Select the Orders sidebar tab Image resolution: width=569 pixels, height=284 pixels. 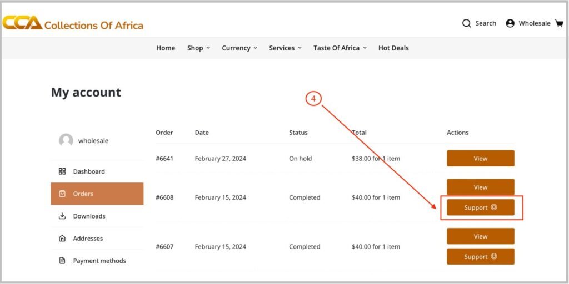97,194
